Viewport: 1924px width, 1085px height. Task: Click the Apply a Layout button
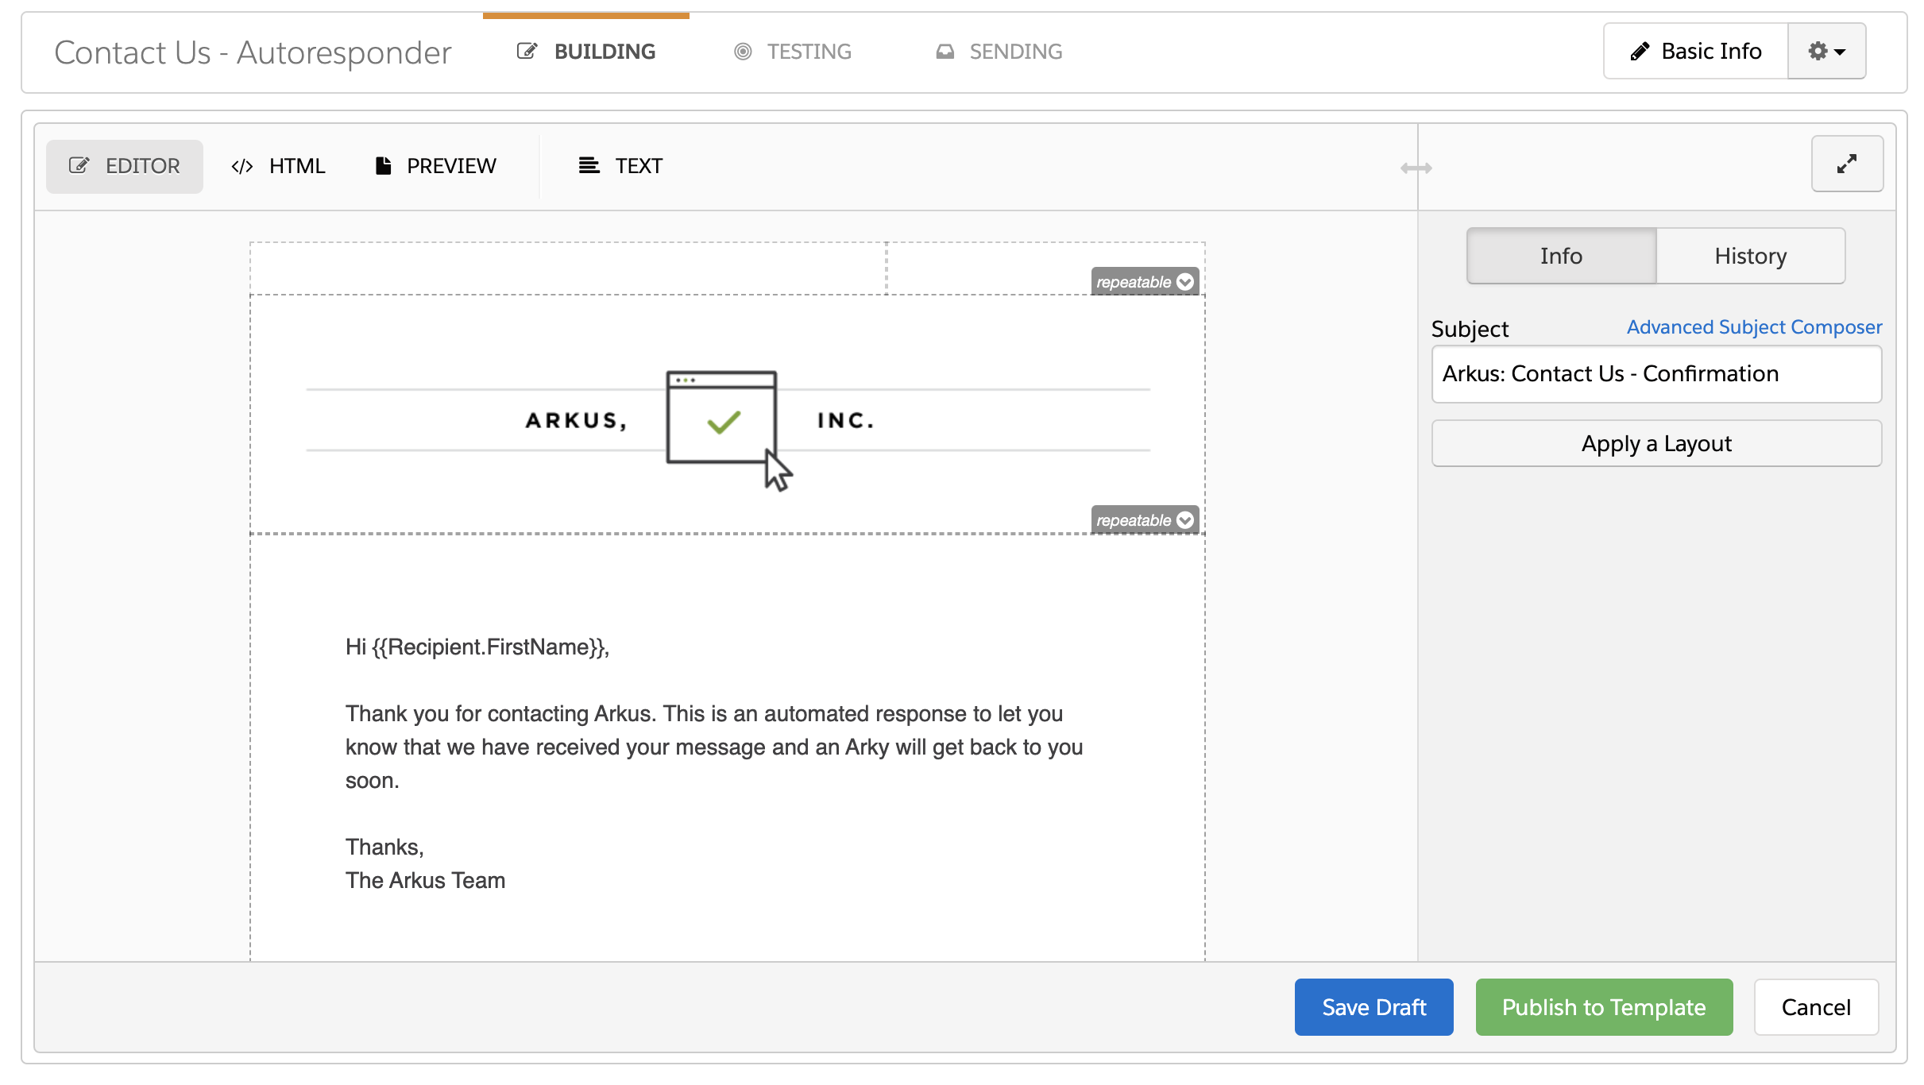pos(1656,443)
